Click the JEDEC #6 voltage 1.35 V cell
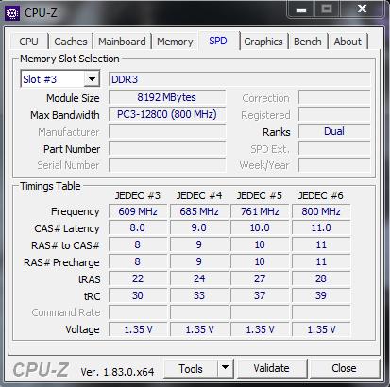The height and width of the screenshot is (387, 390). click(321, 329)
